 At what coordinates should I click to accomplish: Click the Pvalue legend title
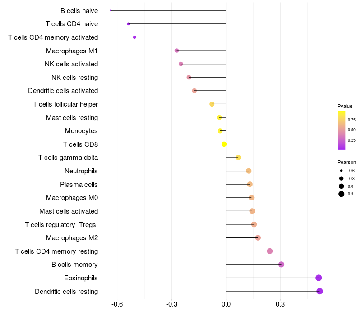345,106
